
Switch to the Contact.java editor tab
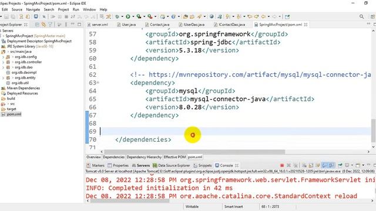[157, 25]
